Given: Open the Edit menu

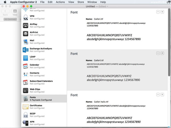Looking at the screenshot, I should click(50, 2).
